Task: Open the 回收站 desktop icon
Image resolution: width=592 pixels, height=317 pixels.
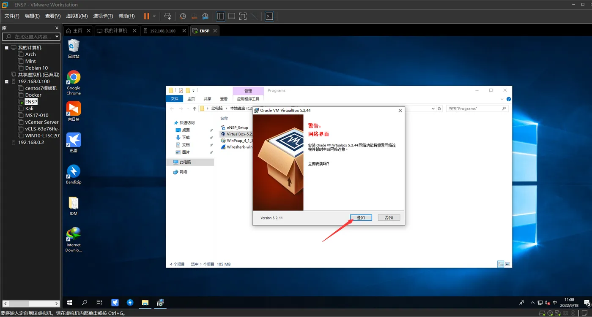Action: click(x=74, y=49)
